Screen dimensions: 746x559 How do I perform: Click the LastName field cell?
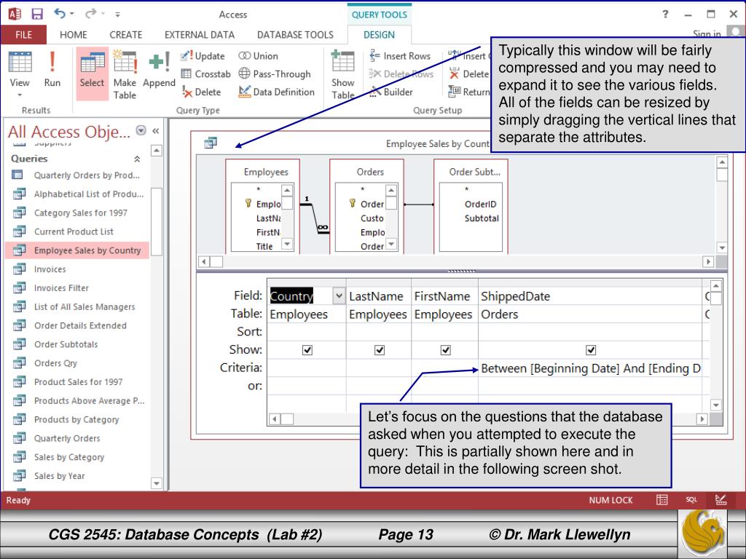tap(379, 296)
